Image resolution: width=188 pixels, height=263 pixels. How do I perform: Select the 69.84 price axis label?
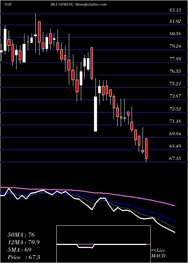point(175,134)
